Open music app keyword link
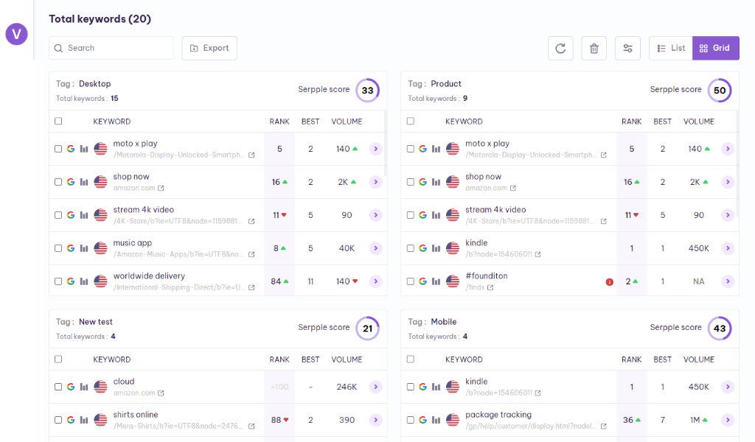 tap(133, 243)
